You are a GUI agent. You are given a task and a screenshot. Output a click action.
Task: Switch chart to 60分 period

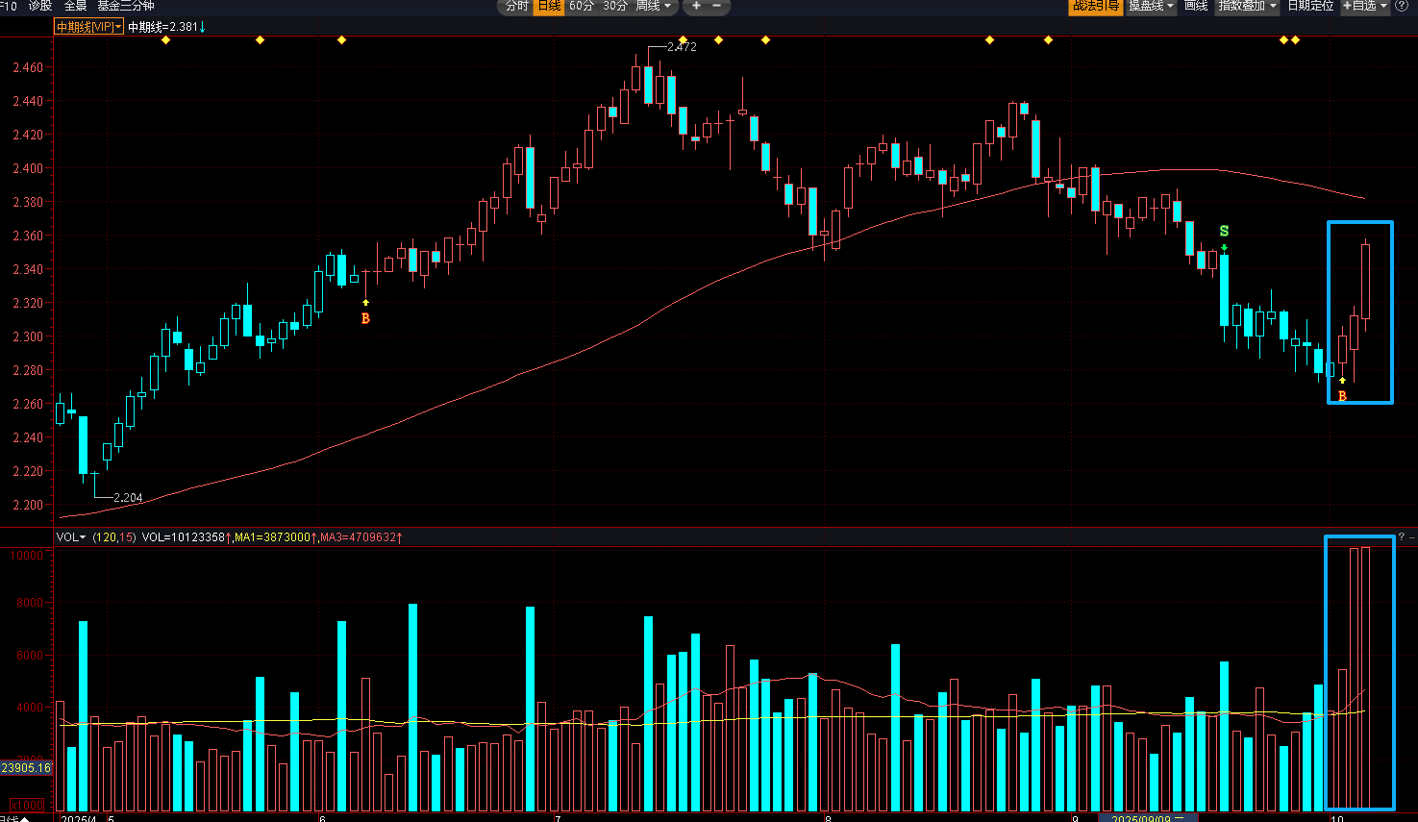click(x=582, y=6)
